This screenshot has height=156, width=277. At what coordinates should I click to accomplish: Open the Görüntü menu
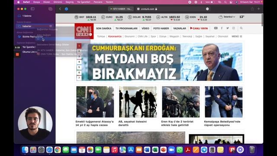click(x=58, y=2)
